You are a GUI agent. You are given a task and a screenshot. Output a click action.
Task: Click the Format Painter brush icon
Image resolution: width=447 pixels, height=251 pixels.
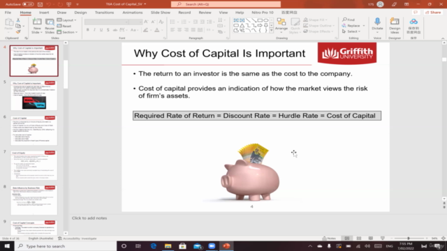[18, 32]
